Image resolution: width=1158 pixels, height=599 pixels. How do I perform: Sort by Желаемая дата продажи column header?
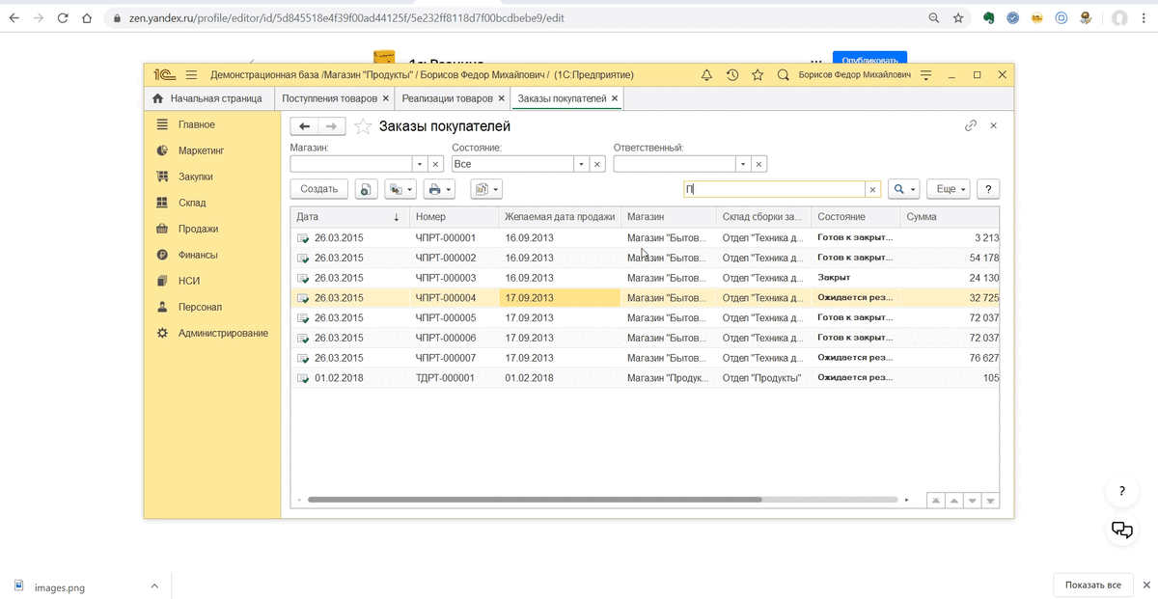tap(559, 217)
